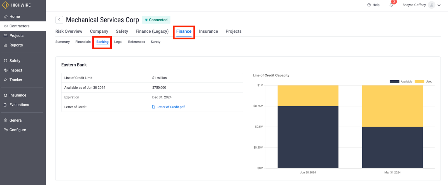
Task: Open Contractors in the sidebar
Action: tap(19, 26)
